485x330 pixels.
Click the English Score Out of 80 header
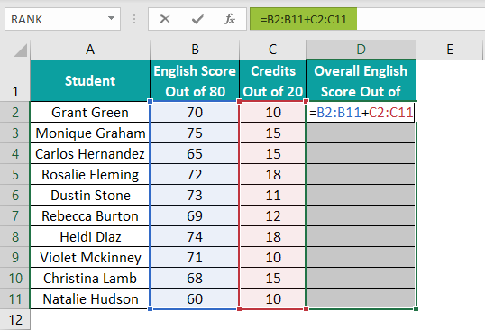(x=195, y=81)
